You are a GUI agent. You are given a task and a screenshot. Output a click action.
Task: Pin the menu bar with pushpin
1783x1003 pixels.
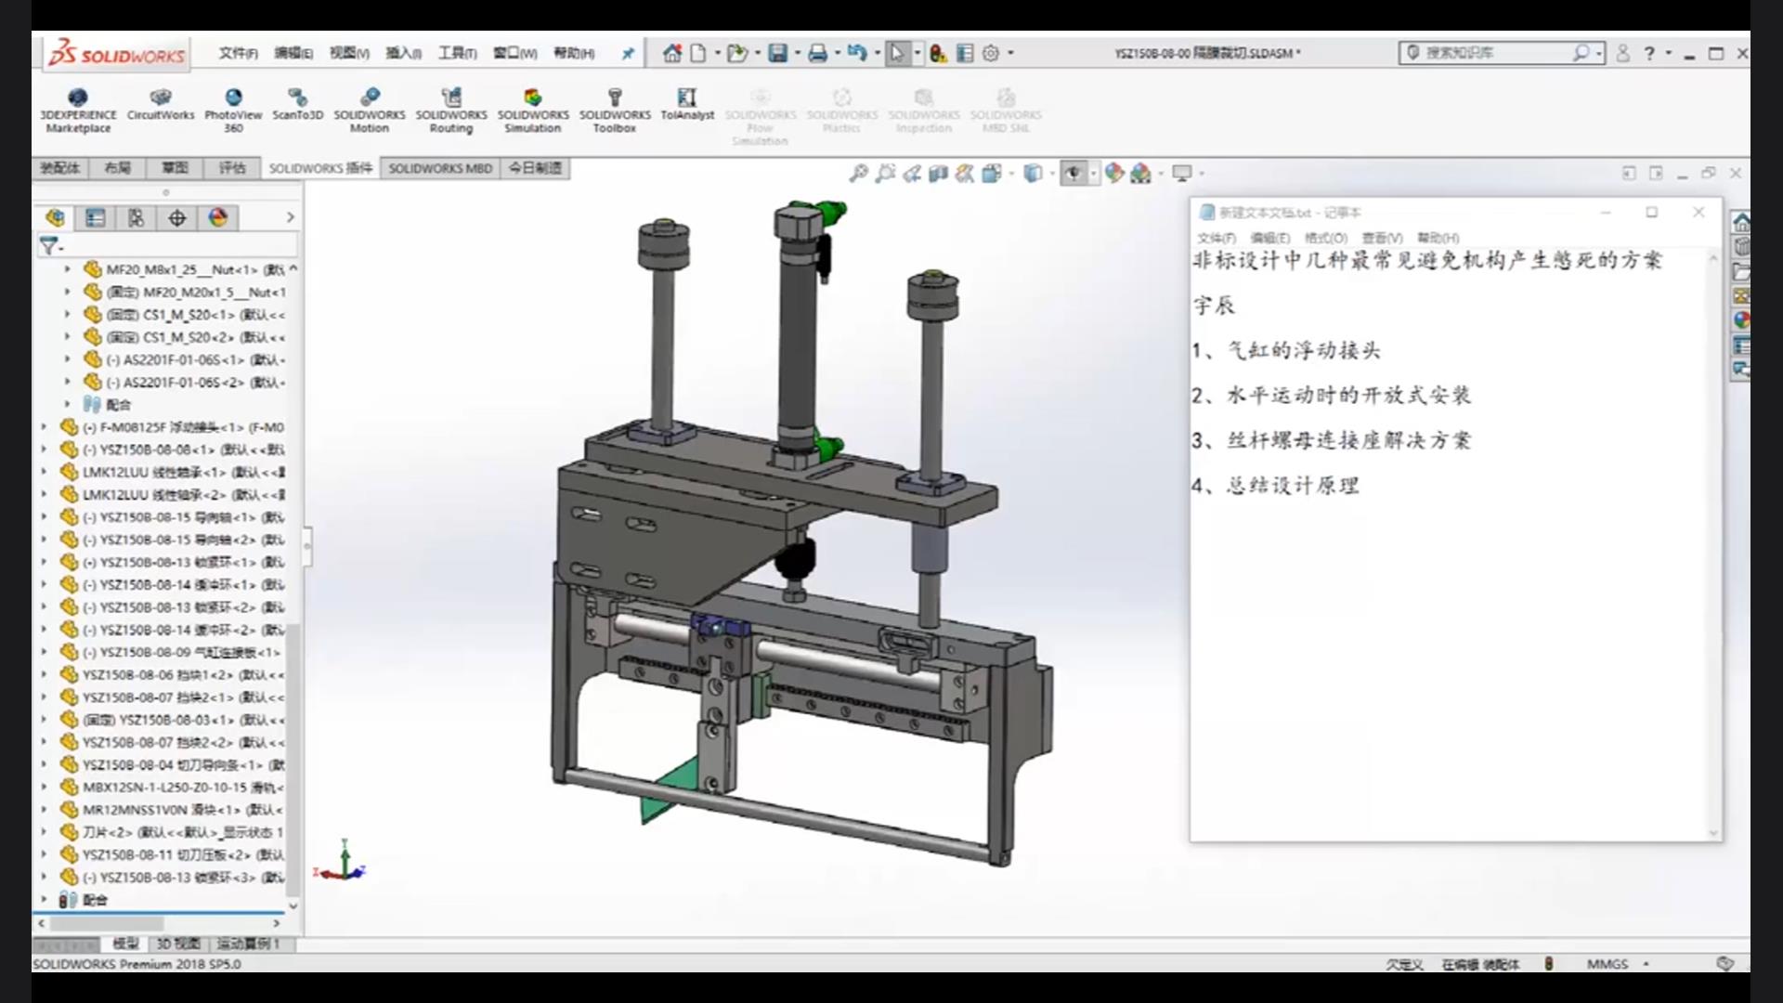click(628, 53)
